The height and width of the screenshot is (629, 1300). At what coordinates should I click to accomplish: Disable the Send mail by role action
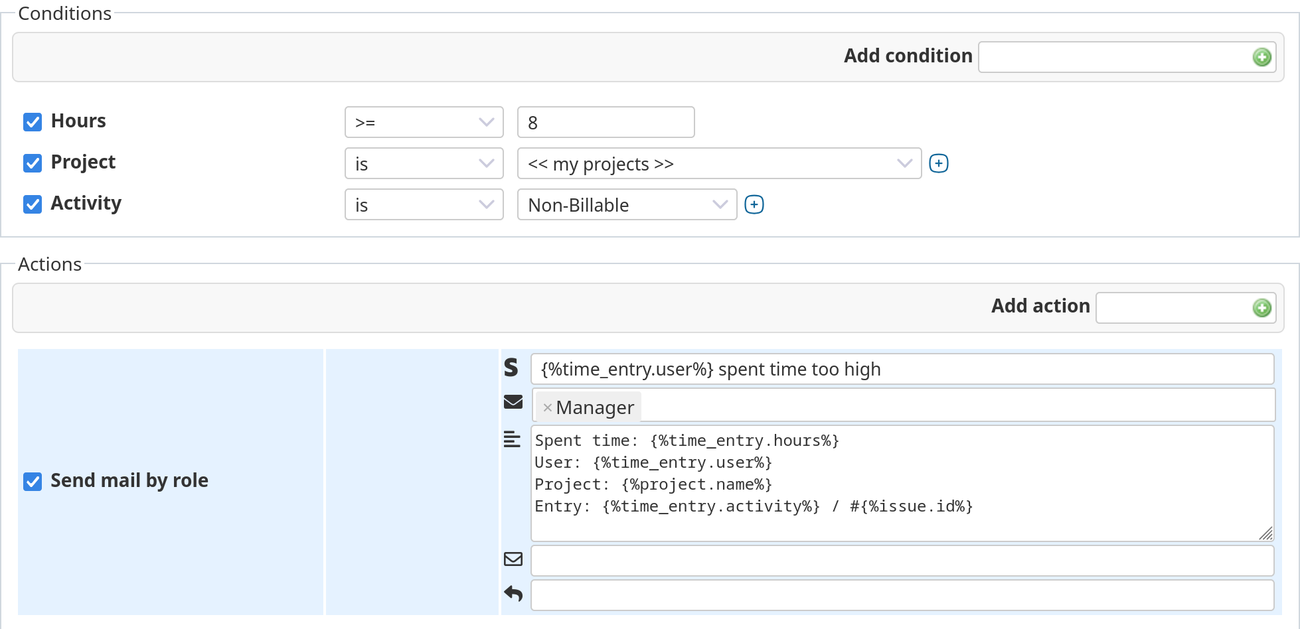pos(33,481)
